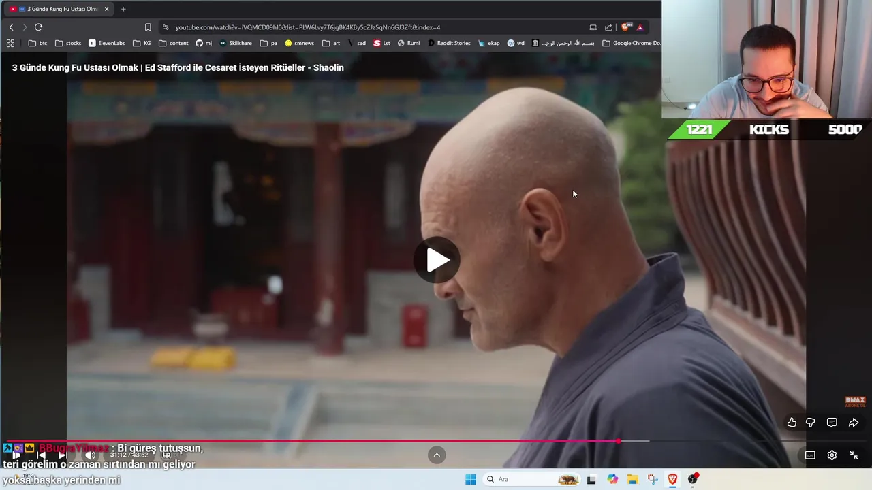Bookmark this page with the bookmark icon
Screen dimensions: 872x490
click(x=148, y=27)
